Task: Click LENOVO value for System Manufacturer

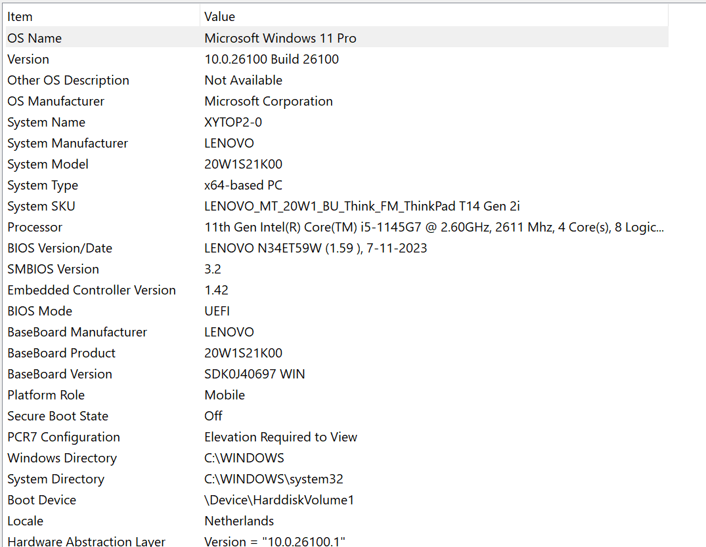Action: pos(229,143)
